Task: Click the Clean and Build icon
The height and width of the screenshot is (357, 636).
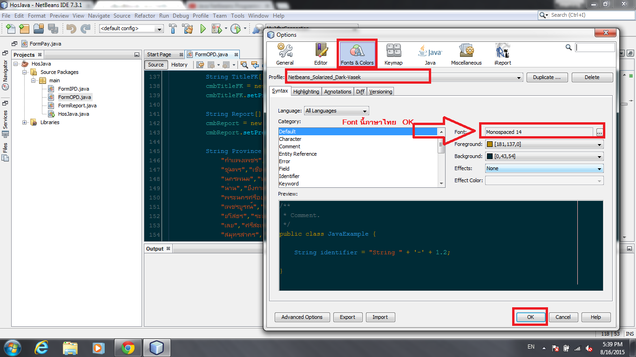Action: (x=188, y=29)
